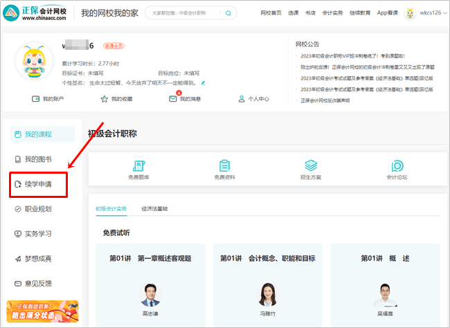Open announcement about 初级会计职称VIP班冲刺卷

pos(352,56)
